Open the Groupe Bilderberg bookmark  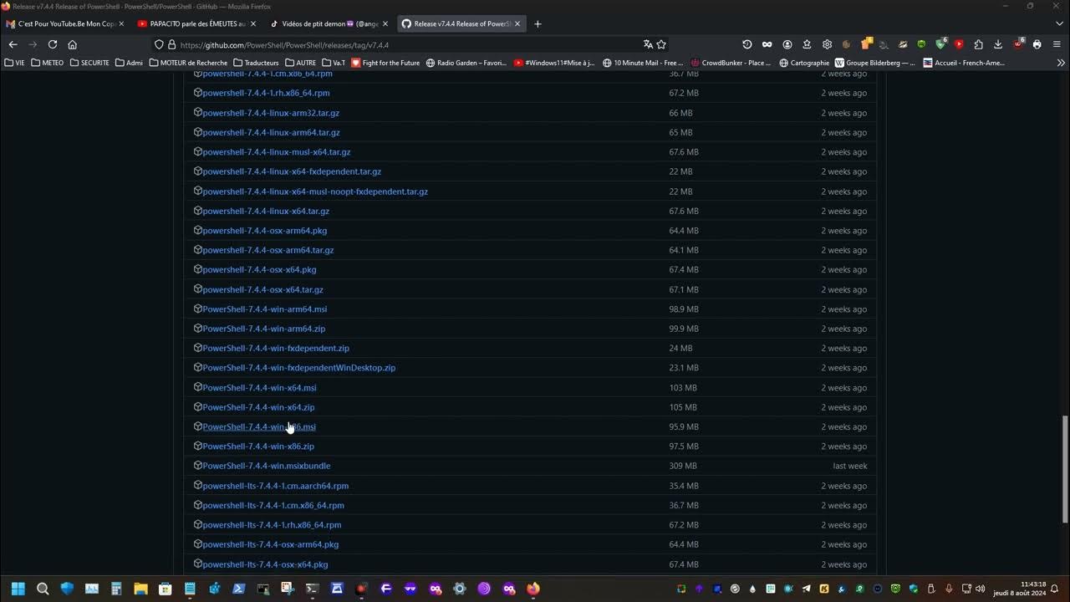click(875, 63)
